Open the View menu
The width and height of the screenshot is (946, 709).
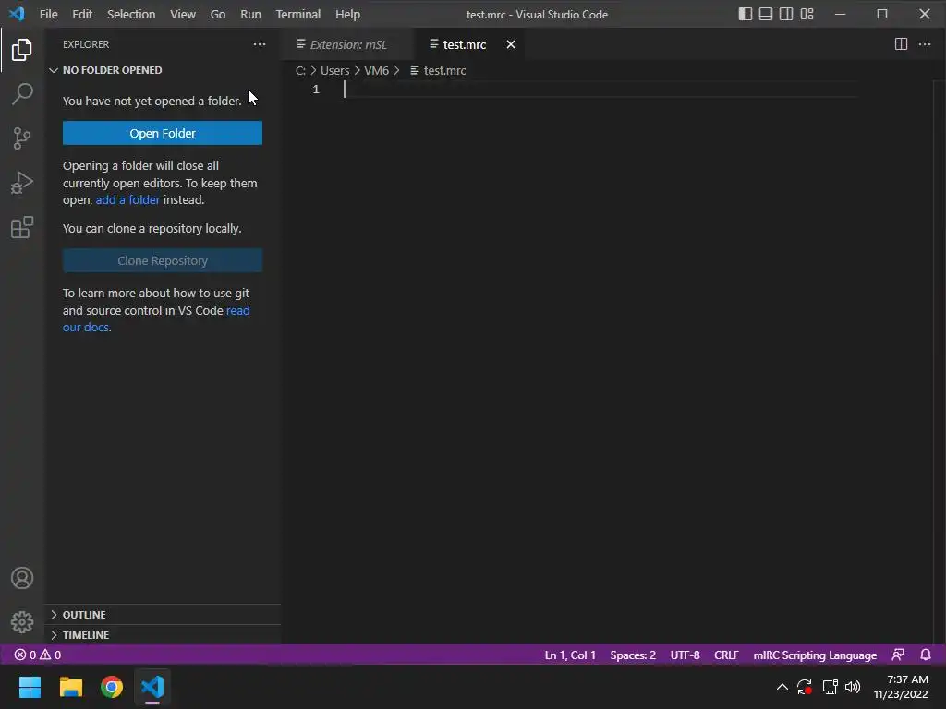183,14
